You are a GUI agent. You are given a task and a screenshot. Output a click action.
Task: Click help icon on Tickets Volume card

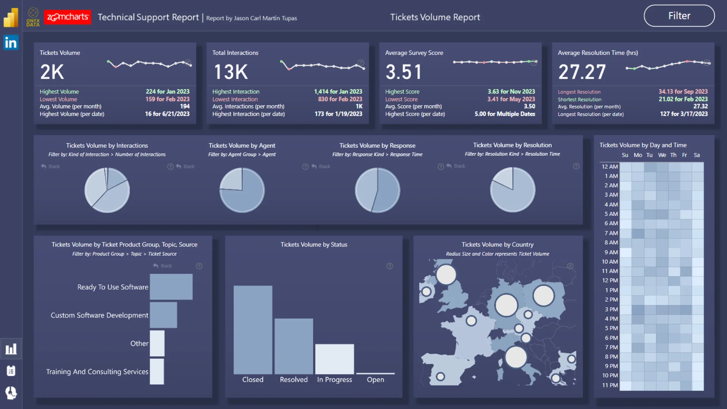pyautogui.click(x=188, y=62)
